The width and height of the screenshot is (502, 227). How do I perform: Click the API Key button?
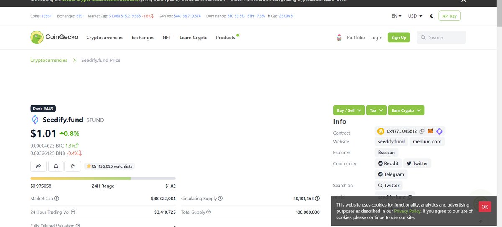click(x=449, y=16)
